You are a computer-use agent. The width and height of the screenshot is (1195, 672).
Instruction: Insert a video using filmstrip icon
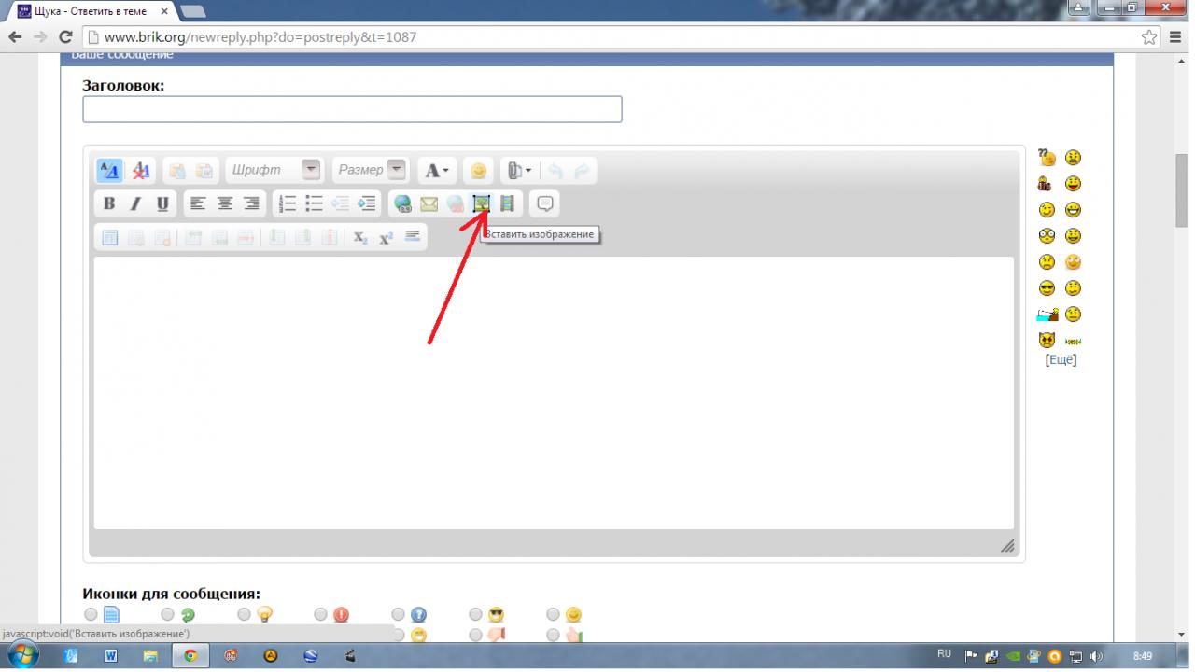507,203
